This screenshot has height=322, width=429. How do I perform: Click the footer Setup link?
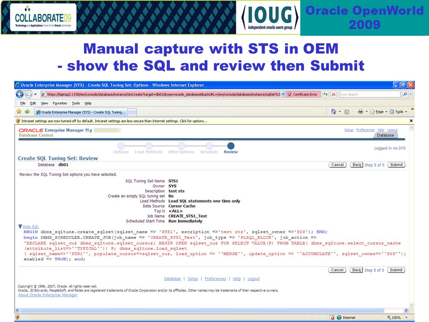pyautogui.click(x=193, y=279)
